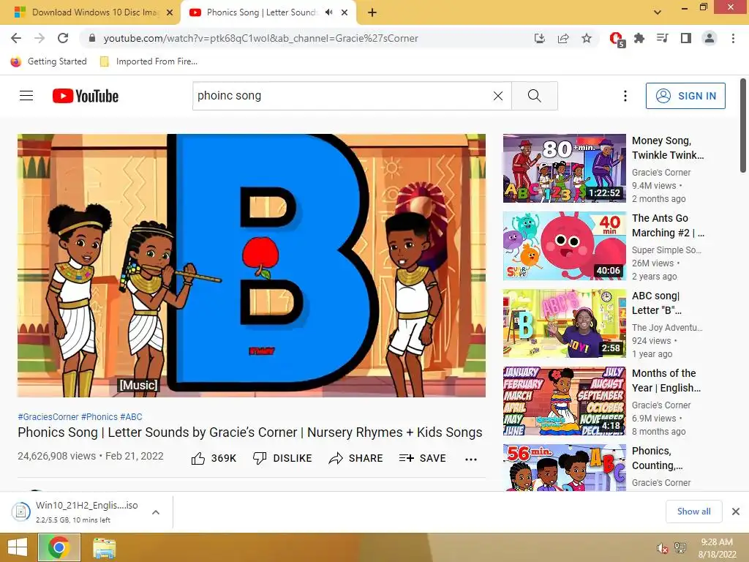Open the red ad blocker extension
This screenshot has width=749, height=562.
coord(617,39)
